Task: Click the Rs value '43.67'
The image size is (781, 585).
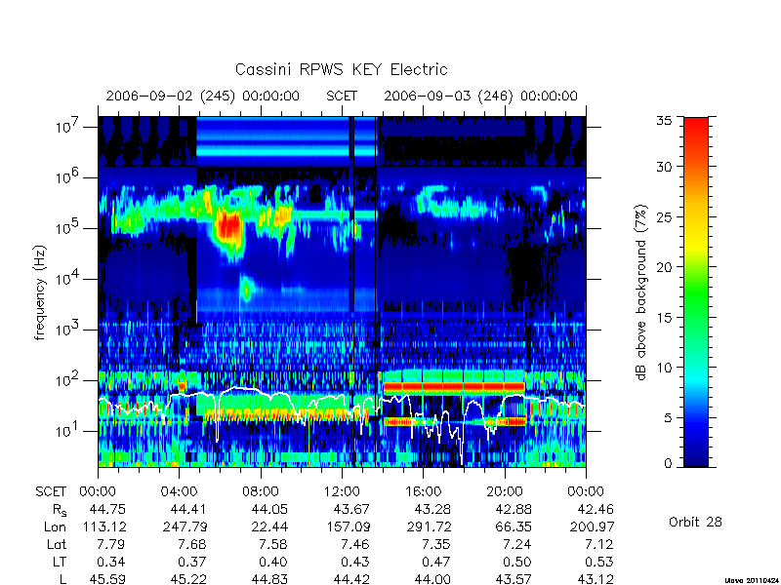Action: click(351, 509)
